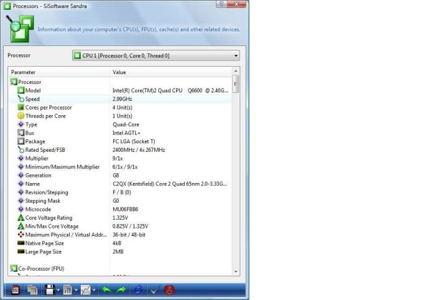The height and width of the screenshot is (300, 428).
Task: Click the C2QX (Kentsfield) name value
Action: click(169, 184)
